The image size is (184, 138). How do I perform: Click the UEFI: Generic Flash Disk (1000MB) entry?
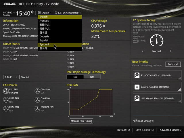click(157, 98)
